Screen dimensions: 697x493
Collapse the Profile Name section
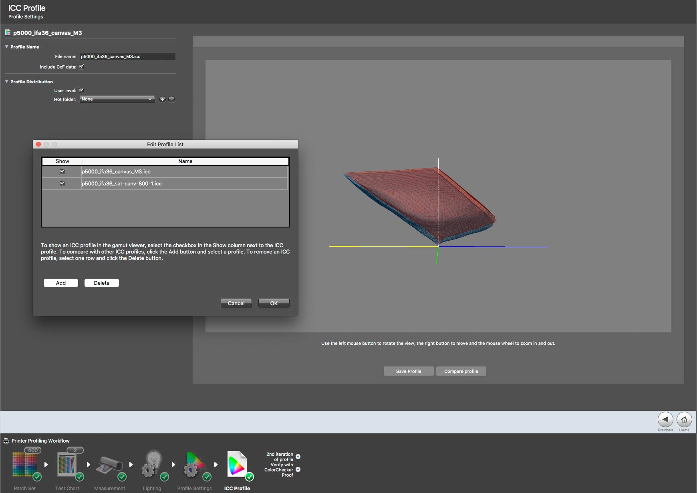(6, 47)
